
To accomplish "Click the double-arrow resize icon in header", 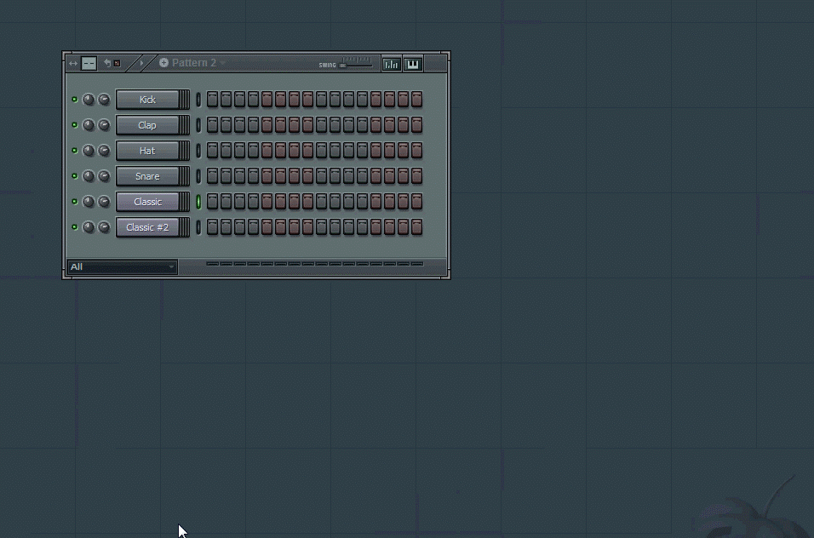I will coord(73,63).
